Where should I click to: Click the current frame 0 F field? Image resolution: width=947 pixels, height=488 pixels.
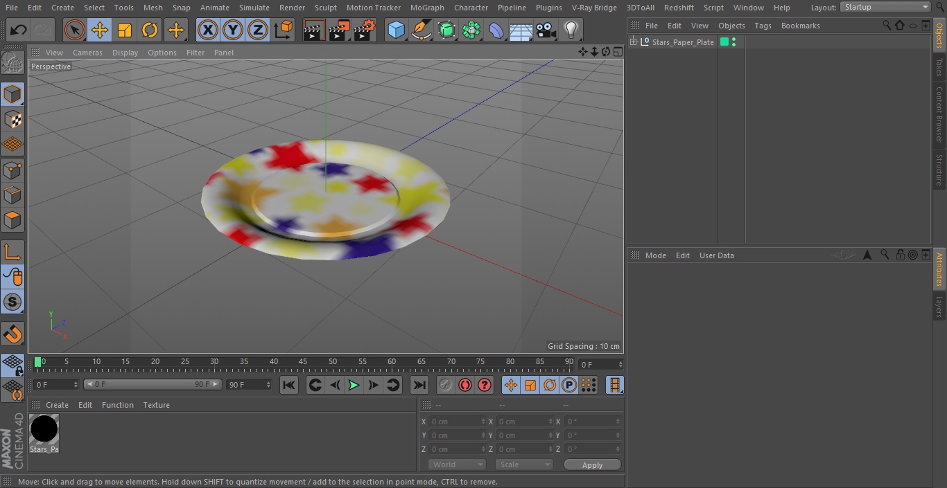pos(601,364)
